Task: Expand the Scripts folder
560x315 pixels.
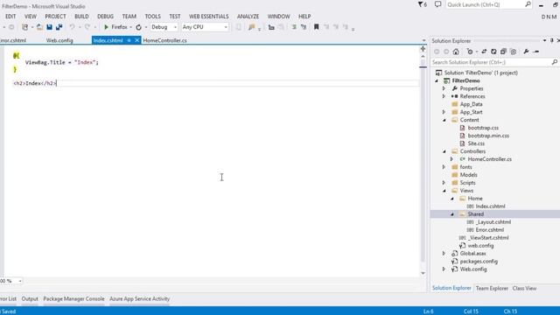Action: point(444,183)
